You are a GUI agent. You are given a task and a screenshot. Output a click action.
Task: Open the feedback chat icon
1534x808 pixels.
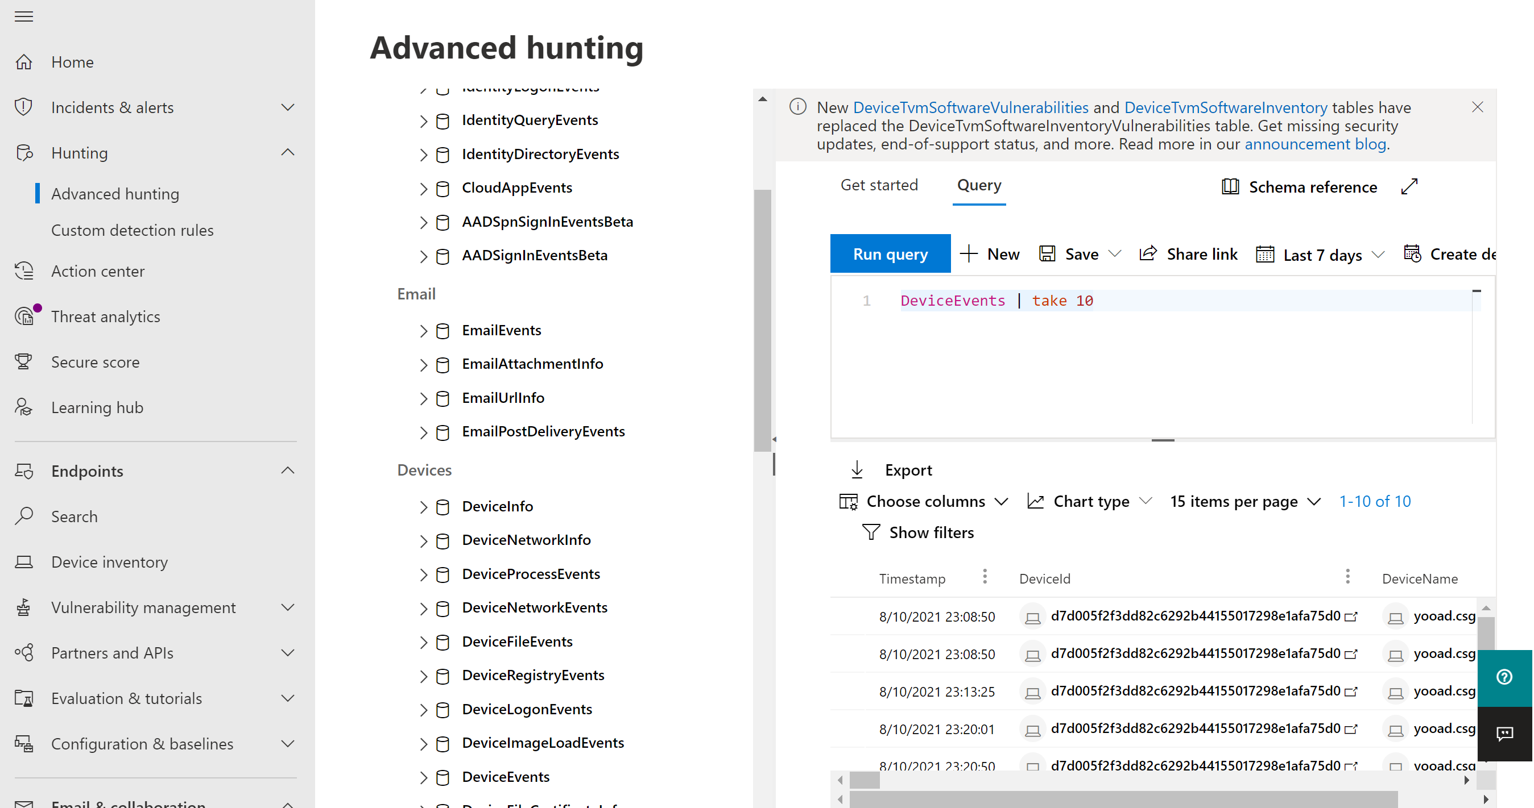coord(1504,733)
